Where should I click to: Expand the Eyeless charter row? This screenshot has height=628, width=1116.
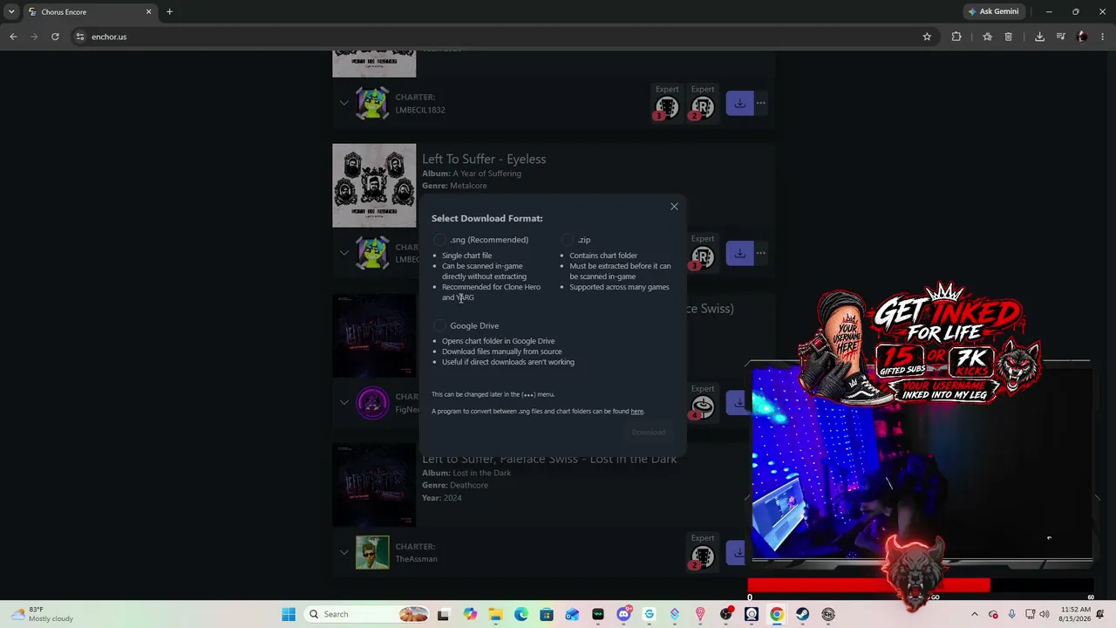click(344, 253)
